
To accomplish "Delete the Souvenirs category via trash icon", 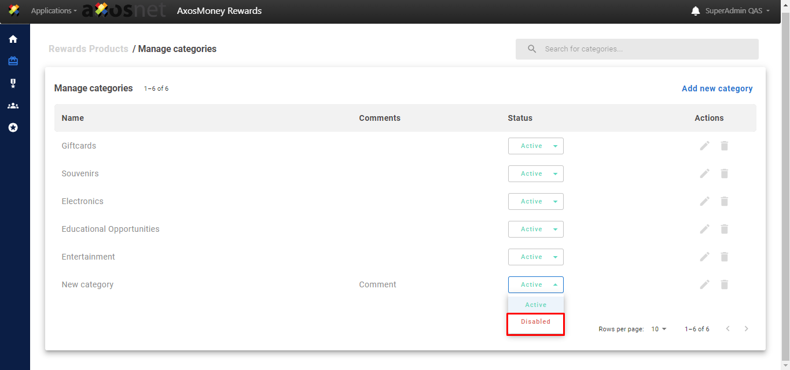I will coord(724,173).
